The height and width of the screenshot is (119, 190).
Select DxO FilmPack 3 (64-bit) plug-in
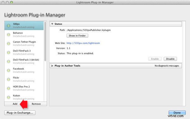pyautogui.click(x=24, y=61)
